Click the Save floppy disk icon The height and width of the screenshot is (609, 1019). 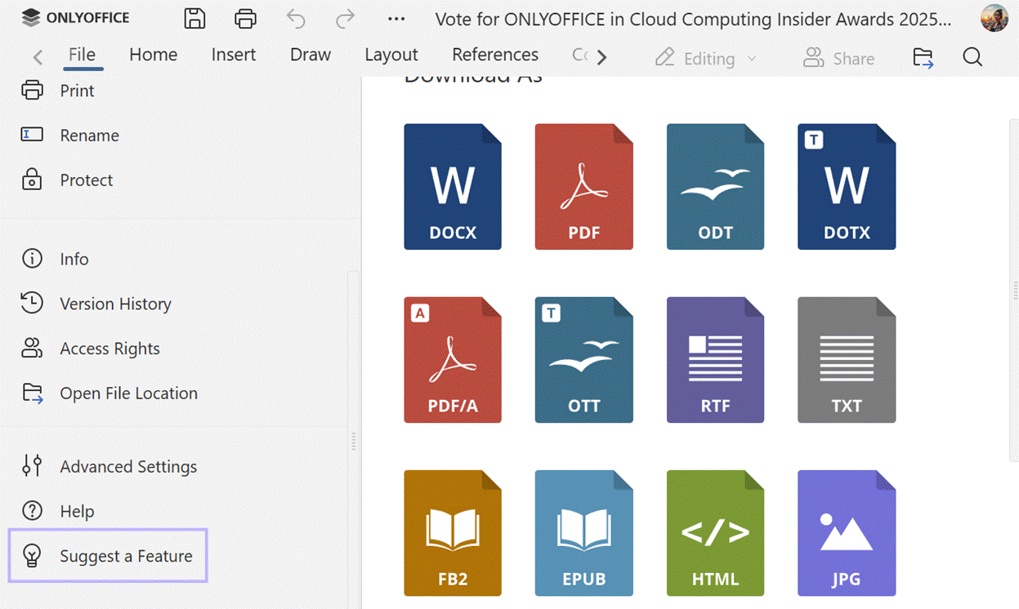194,19
